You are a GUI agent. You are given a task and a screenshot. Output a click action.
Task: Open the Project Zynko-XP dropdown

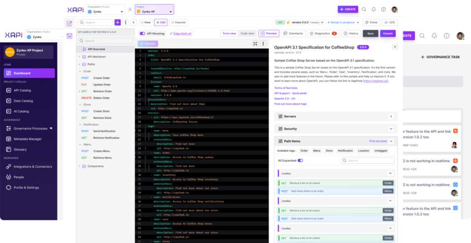pos(154,10)
